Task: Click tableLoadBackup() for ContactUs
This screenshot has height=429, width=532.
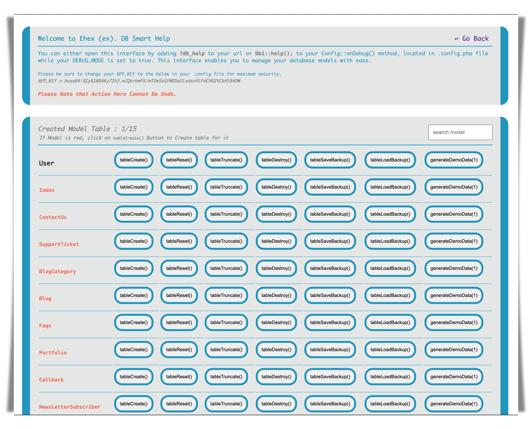Action: click(x=390, y=214)
